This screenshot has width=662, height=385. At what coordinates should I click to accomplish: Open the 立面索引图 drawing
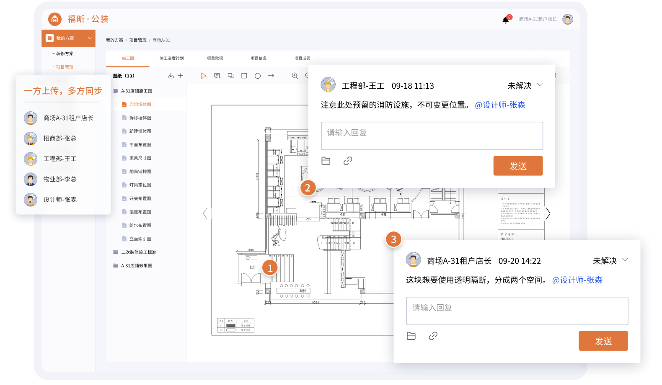pos(140,239)
